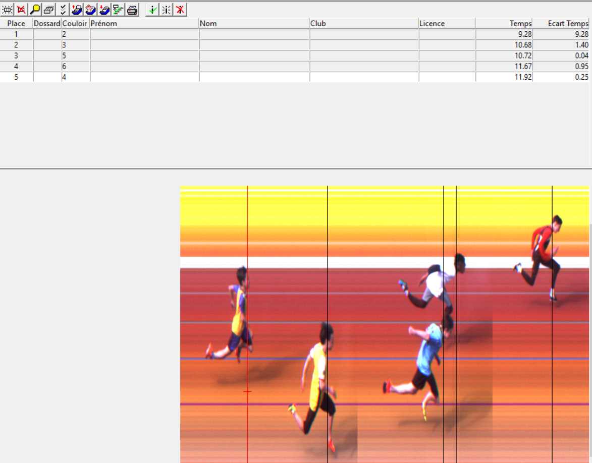Click finish line marker at yellow-shirt runner

point(328,324)
